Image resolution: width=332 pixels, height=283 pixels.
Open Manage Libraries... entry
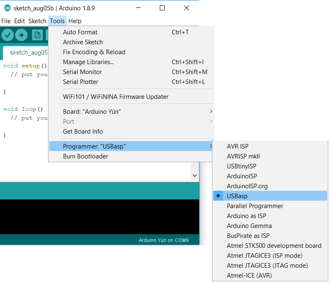(x=131, y=62)
